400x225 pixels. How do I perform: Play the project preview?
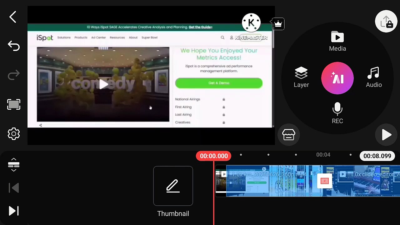[386, 135]
